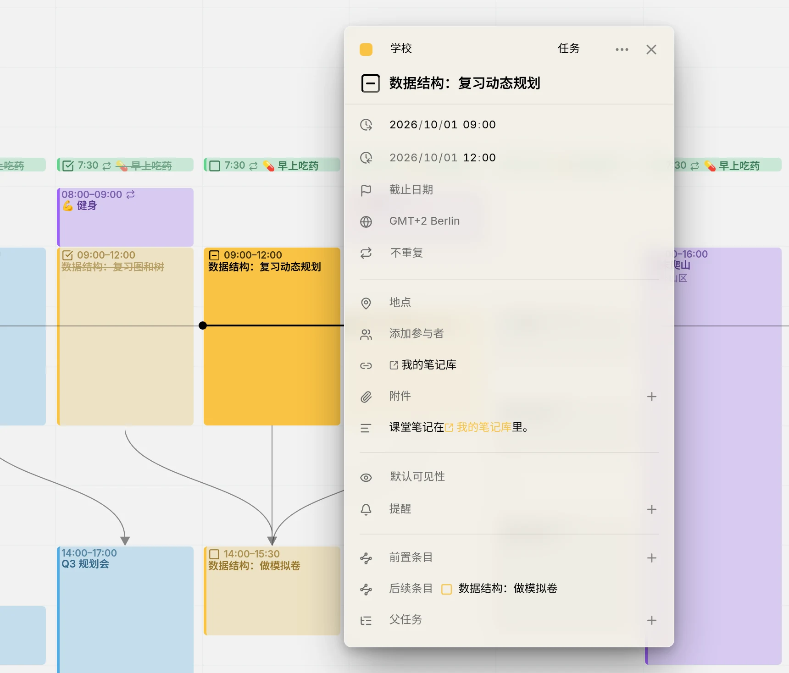This screenshot has height=673, width=789.
Task: Uncheck the completed, struck-through 早上吃药 task
Action: coord(68,166)
